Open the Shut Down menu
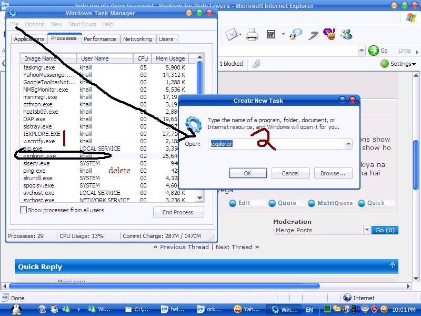Viewport: 421px width, 316px height. 82,24
